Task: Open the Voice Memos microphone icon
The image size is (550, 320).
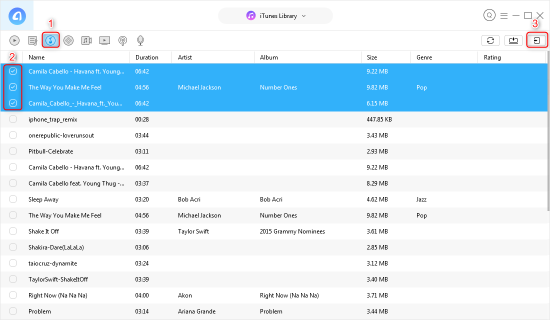Action: click(x=140, y=40)
